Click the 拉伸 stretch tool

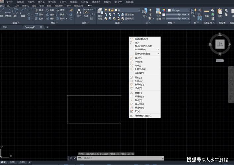(39, 18)
